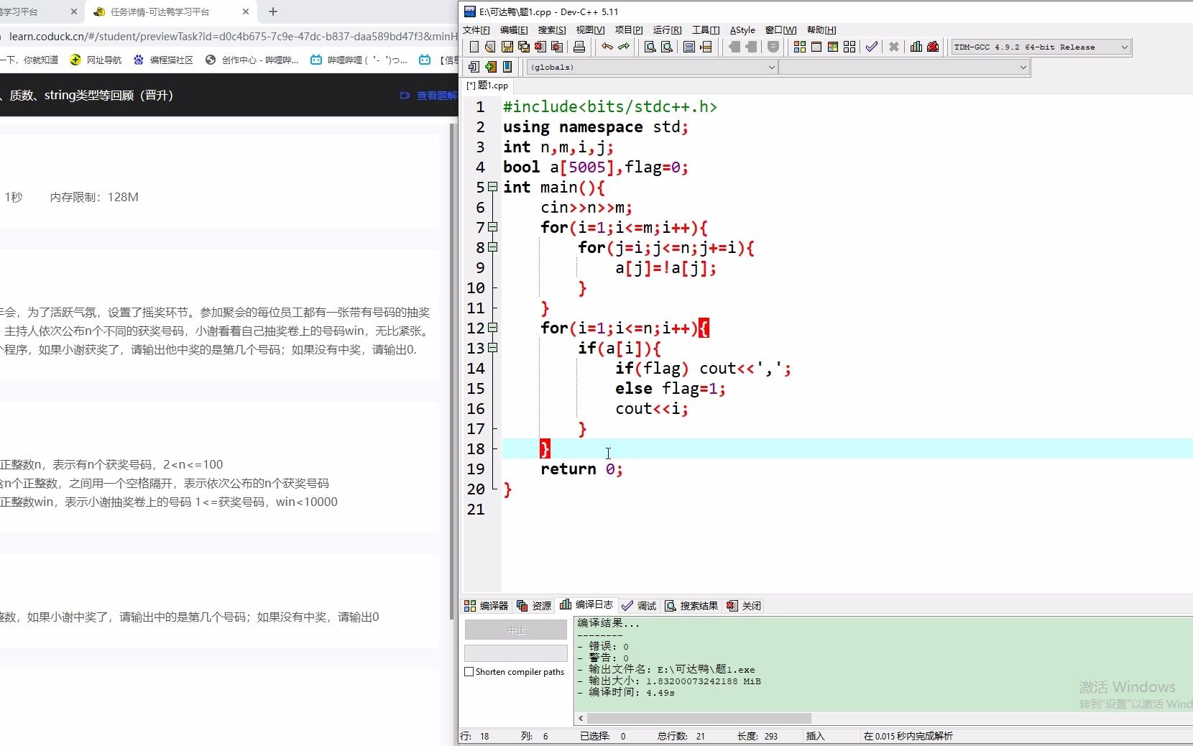1193x746 pixels.
Task: Collapse the for-loop fold on line 12
Action: click(x=493, y=328)
